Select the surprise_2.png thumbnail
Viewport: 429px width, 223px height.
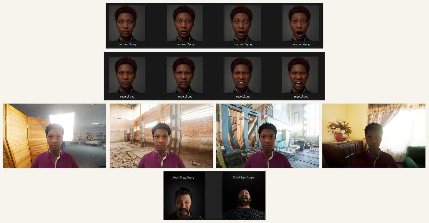click(185, 23)
